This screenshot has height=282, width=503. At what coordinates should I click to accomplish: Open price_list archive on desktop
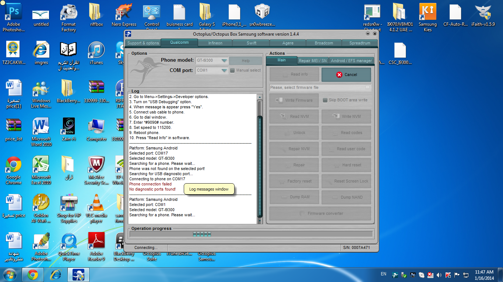(14, 129)
